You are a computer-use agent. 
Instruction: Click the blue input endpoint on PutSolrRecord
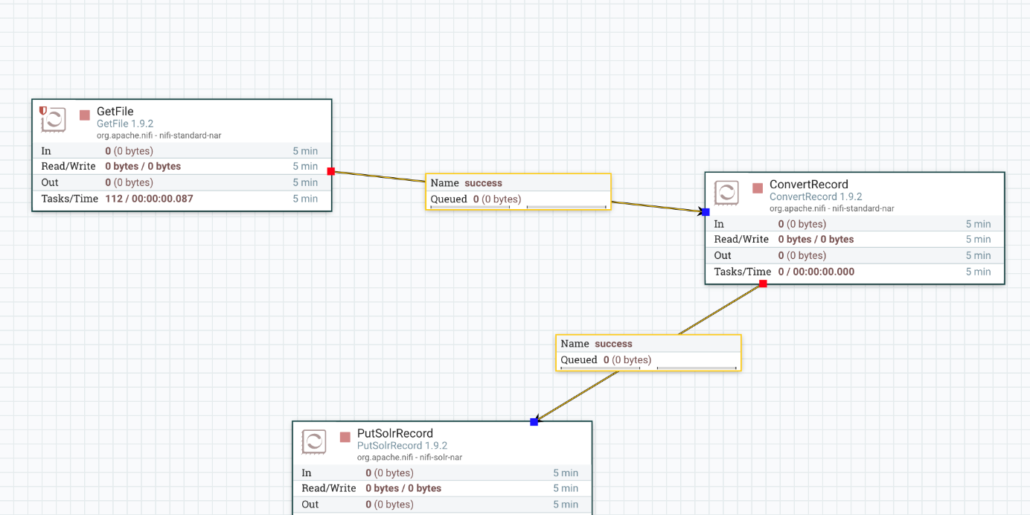534,421
